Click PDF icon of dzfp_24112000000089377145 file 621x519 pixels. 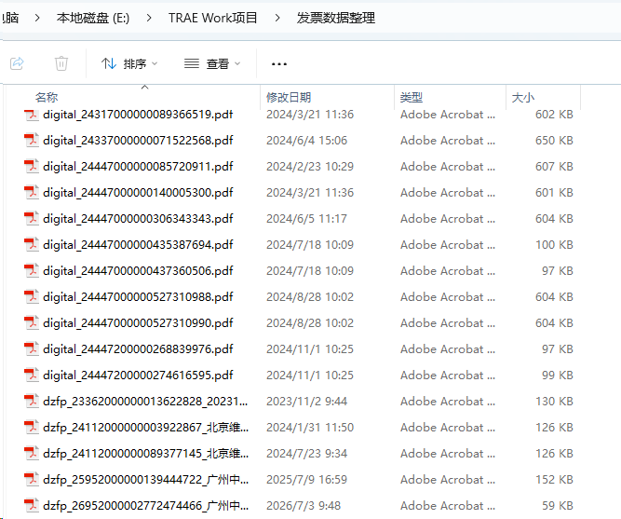pyautogui.click(x=32, y=454)
